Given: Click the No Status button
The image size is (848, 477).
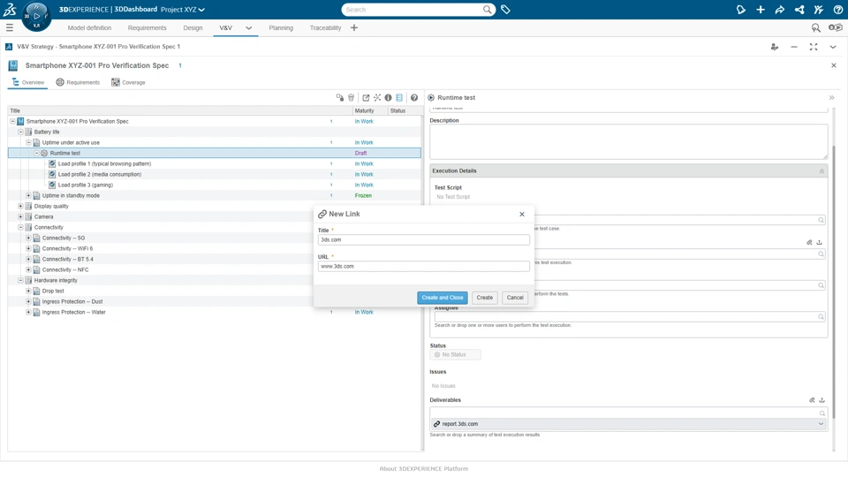Looking at the screenshot, I should pyautogui.click(x=455, y=355).
